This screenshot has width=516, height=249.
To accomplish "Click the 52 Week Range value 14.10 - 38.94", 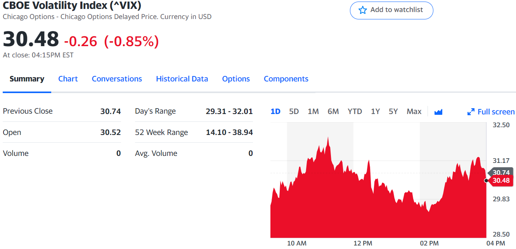I will tap(229, 132).
